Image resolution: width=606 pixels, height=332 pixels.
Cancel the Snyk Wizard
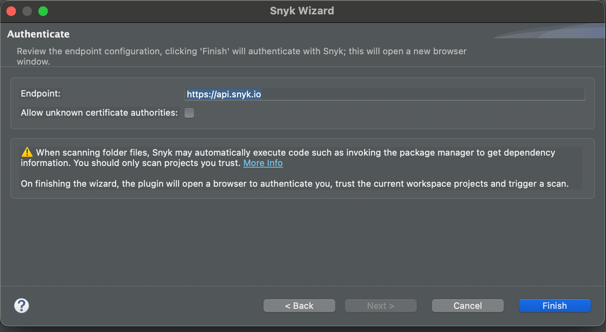467,306
